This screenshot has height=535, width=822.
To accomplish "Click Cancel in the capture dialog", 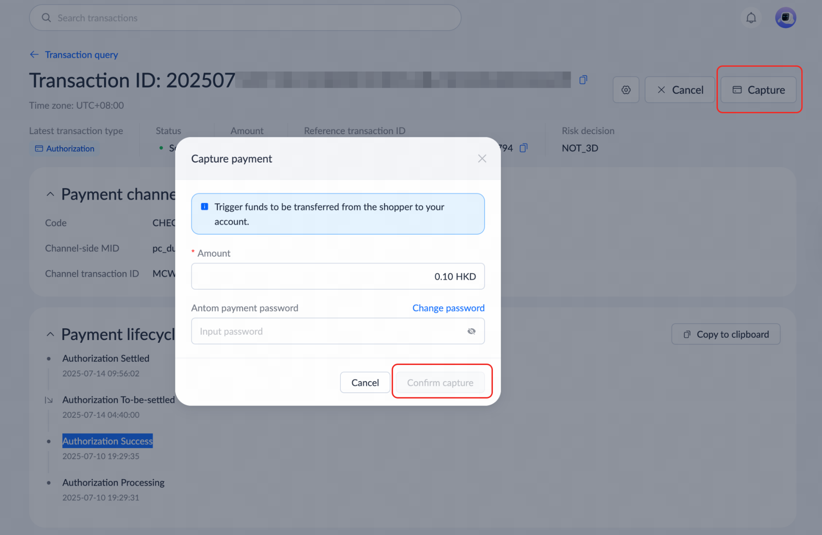I will [x=365, y=383].
